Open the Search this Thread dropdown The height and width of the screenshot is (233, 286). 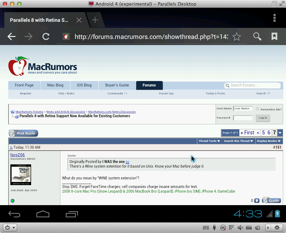coord(238,141)
